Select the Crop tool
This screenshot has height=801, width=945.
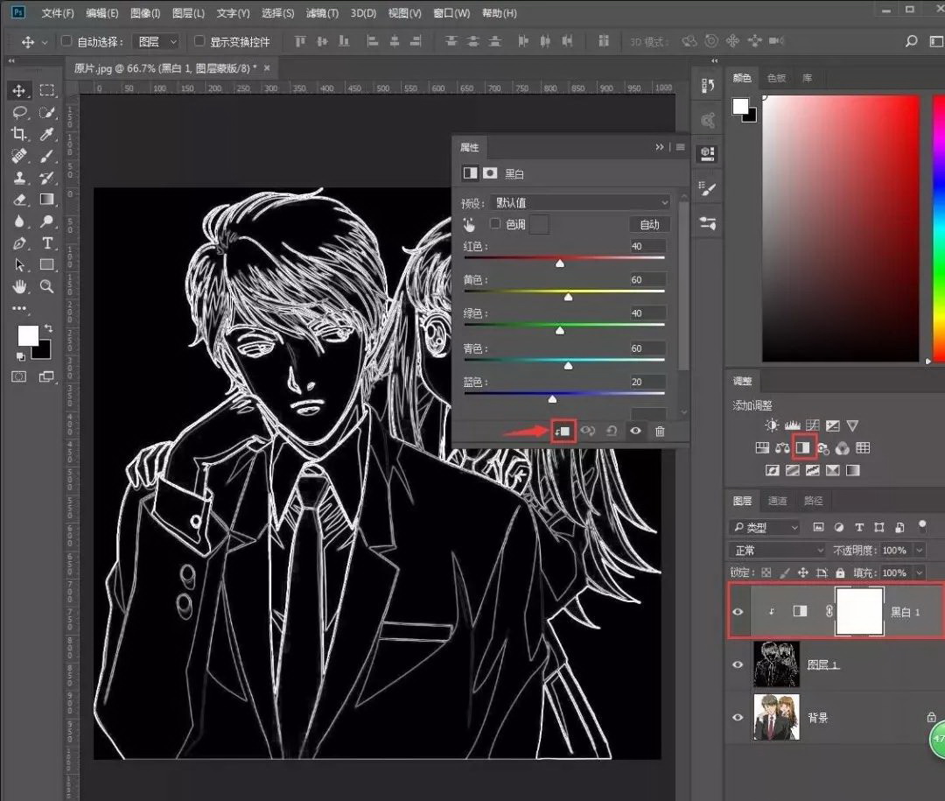tap(19, 134)
